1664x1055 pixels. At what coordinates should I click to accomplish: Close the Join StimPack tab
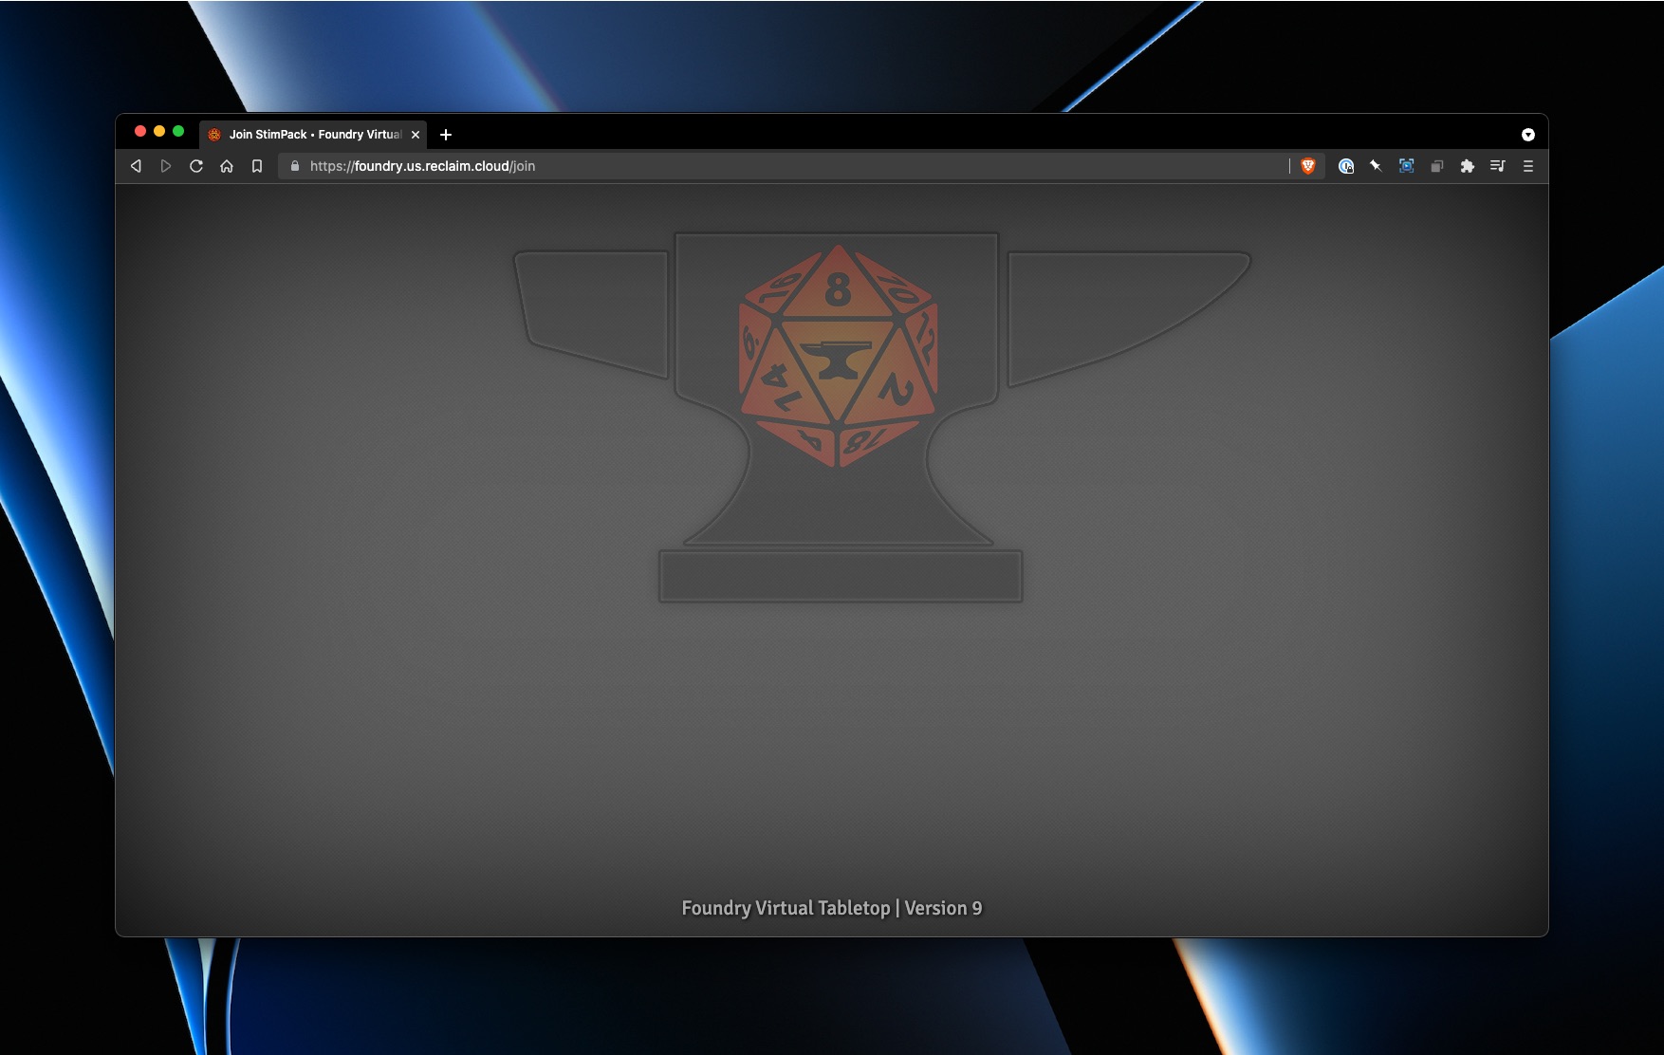(416, 135)
